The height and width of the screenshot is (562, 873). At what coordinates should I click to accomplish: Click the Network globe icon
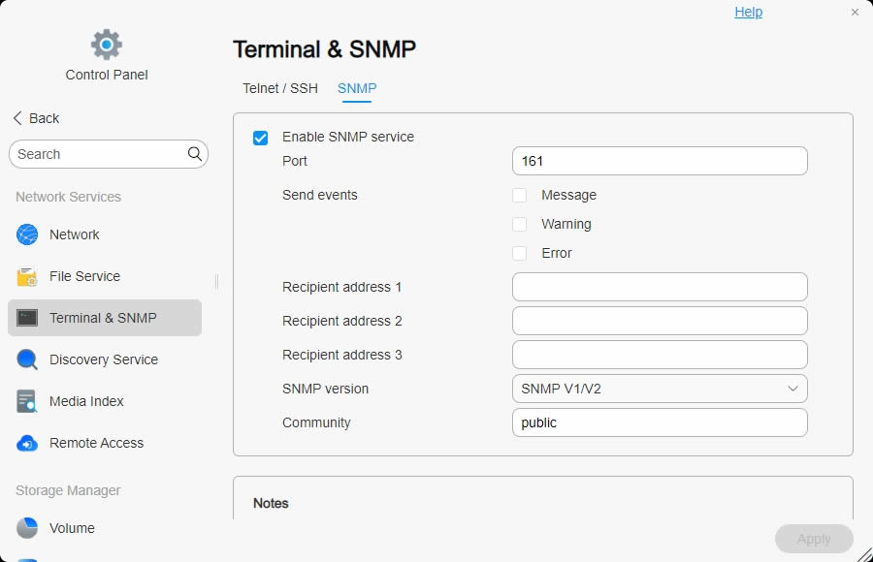[27, 234]
